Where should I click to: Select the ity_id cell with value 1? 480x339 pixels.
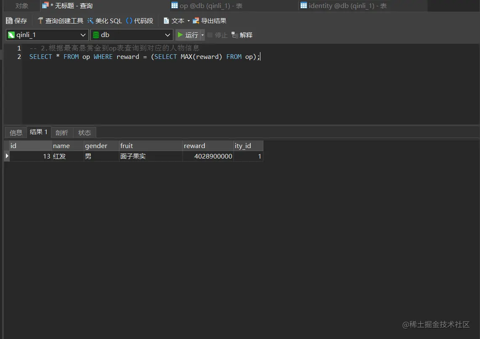(x=248, y=156)
